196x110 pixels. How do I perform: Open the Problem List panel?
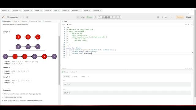coord(12,17)
